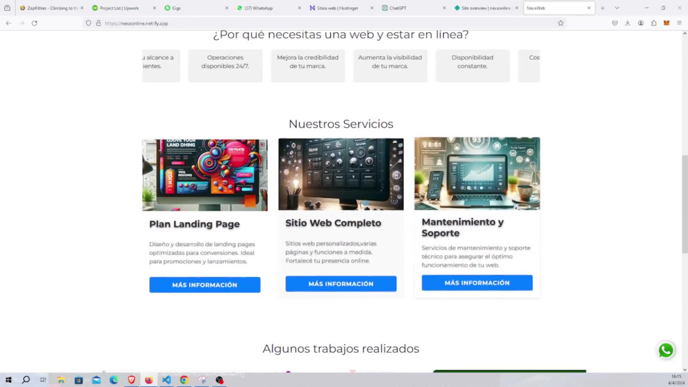Screen dimensions: 688x387
Task: Select the 'Disponibilidad constante' card
Action: click(x=473, y=66)
